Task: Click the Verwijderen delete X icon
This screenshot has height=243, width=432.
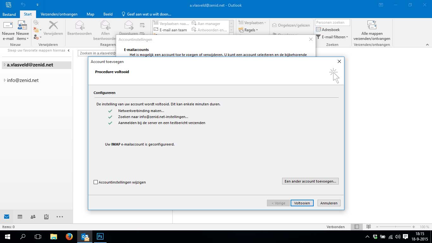Action: pos(53,25)
